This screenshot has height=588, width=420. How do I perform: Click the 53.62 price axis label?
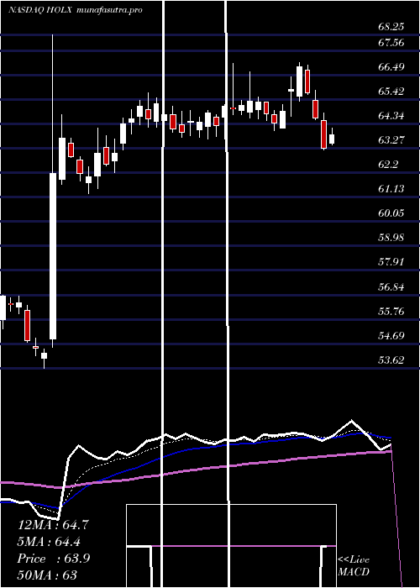391,360
